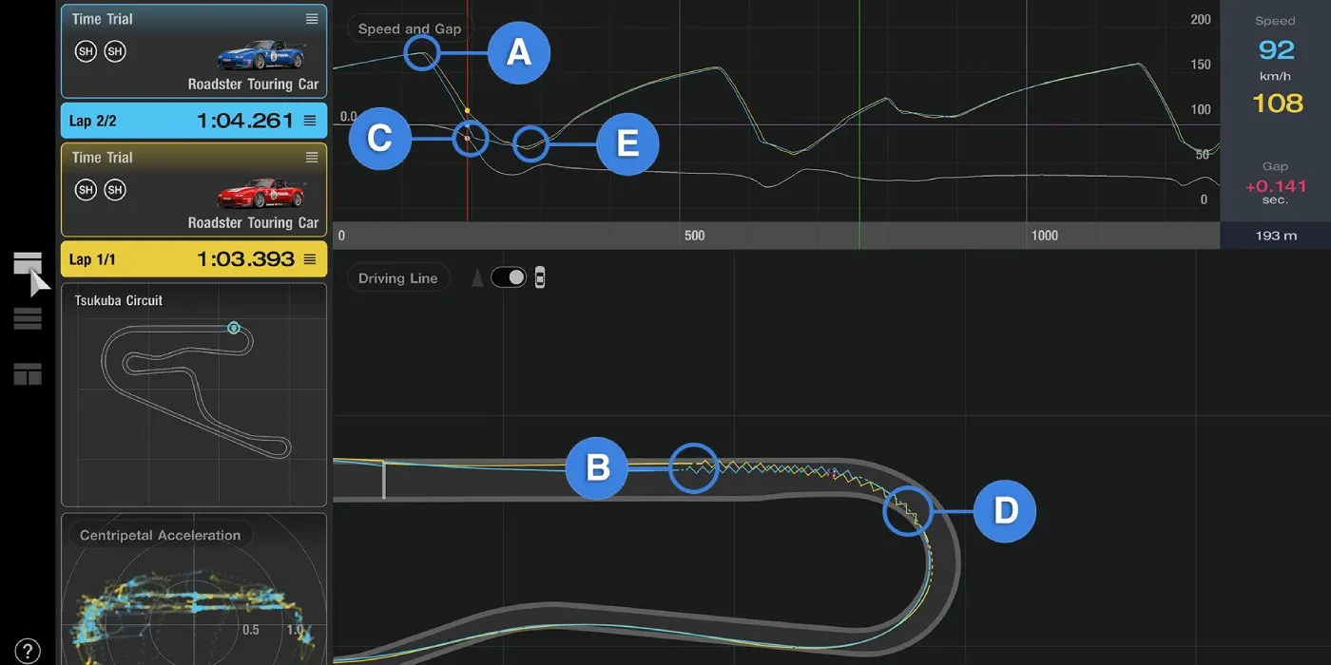Open the split-layout view icon in the sidebar

coord(28,374)
